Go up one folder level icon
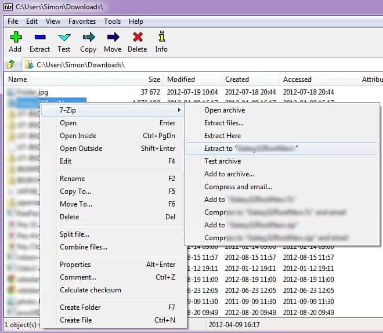 11,65
